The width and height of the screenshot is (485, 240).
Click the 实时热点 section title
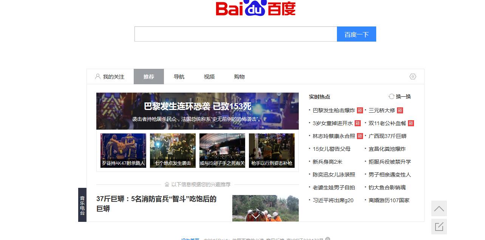(x=320, y=97)
